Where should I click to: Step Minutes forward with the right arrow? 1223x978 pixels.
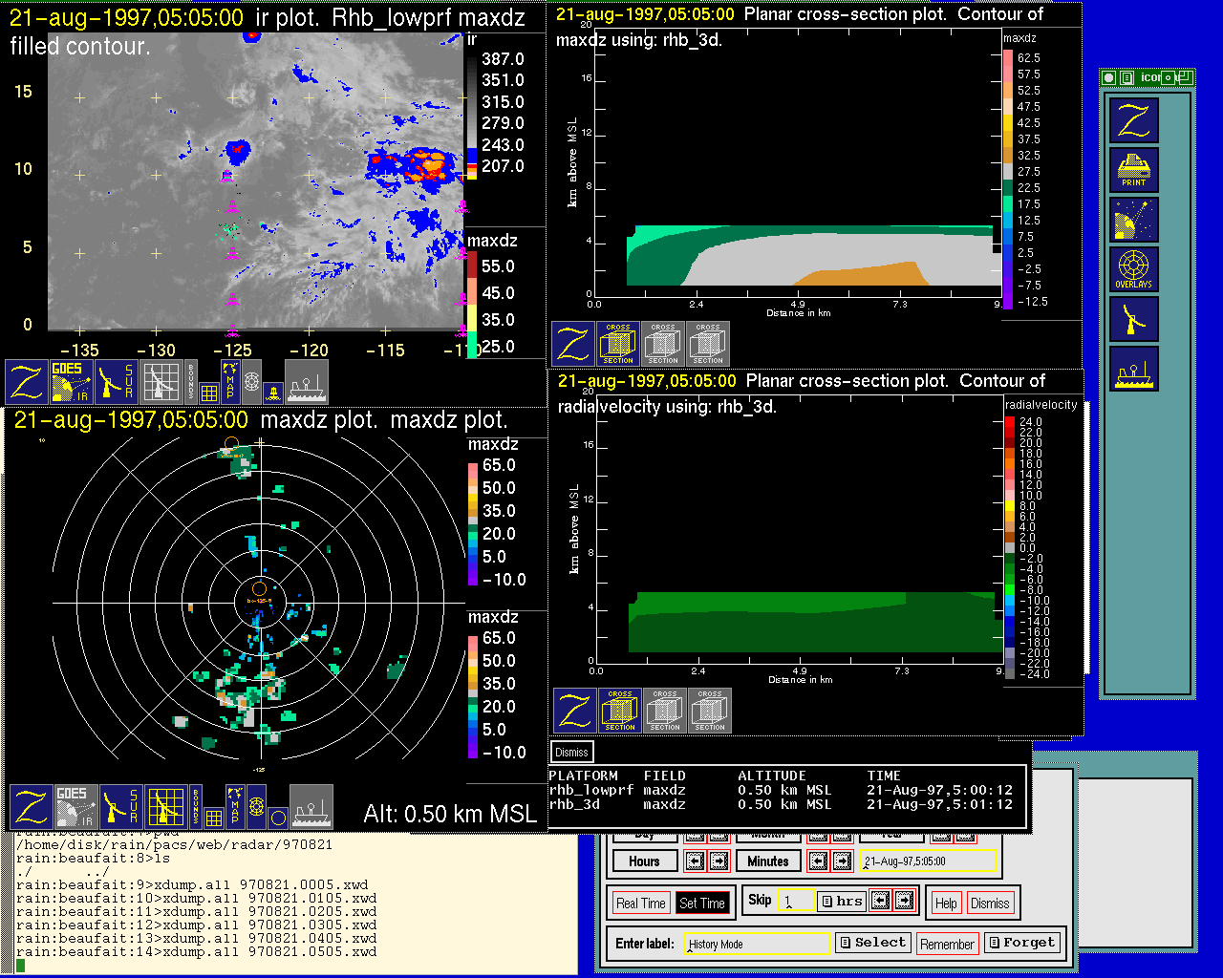pos(842,861)
